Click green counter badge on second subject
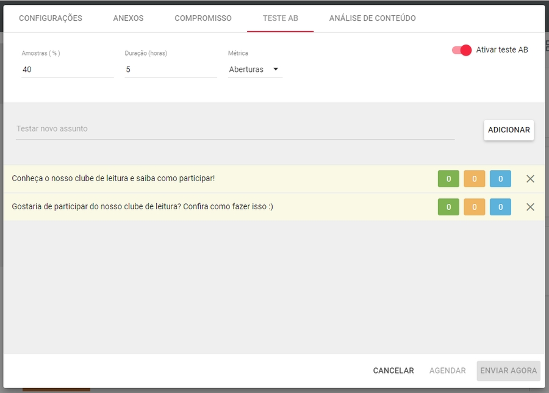This screenshot has width=549, height=393. coord(448,207)
